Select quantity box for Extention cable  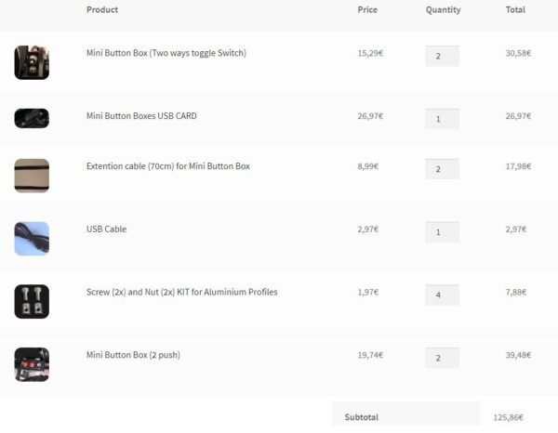(x=442, y=169)
